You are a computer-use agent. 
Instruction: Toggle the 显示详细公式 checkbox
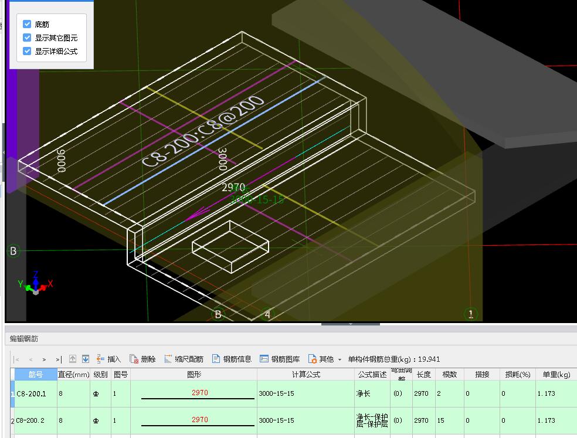pyautogui.click(x=27, y=51)
